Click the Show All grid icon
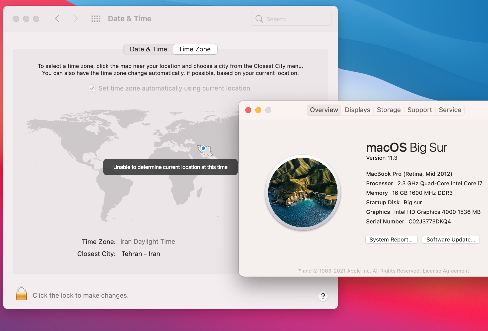Image resolution: width=488 pixels, height=331 pixels. (x=96, y=19)
